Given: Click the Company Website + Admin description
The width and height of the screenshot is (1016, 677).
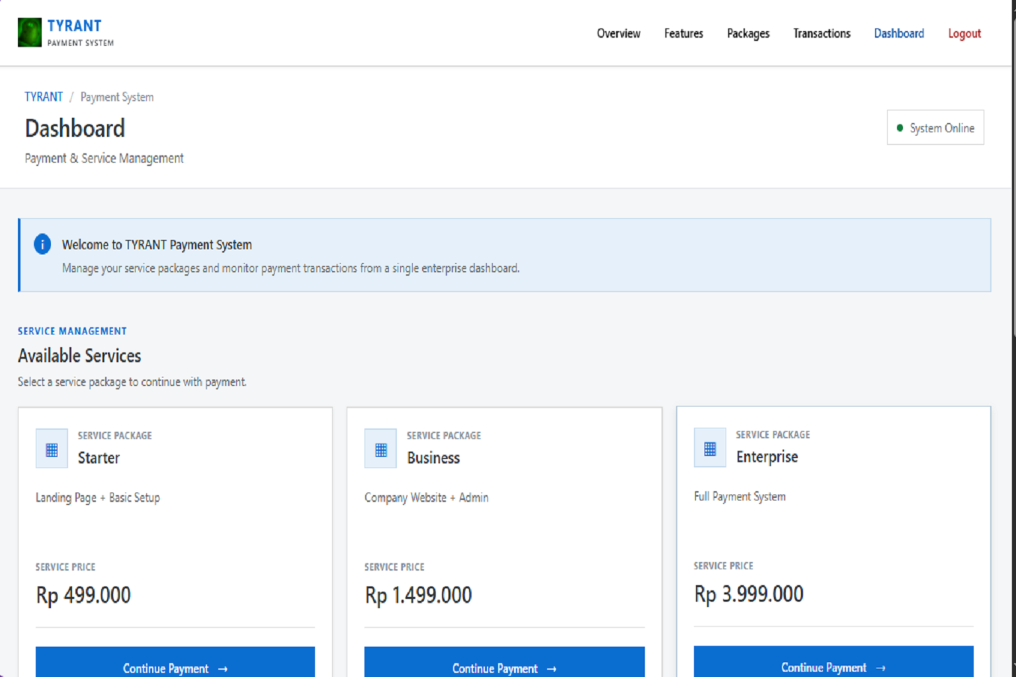Looking at the screenshot, I should [427, 497].
